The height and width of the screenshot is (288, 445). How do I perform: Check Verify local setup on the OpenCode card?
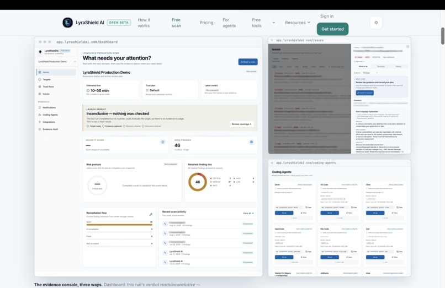[x=276, y=233]
